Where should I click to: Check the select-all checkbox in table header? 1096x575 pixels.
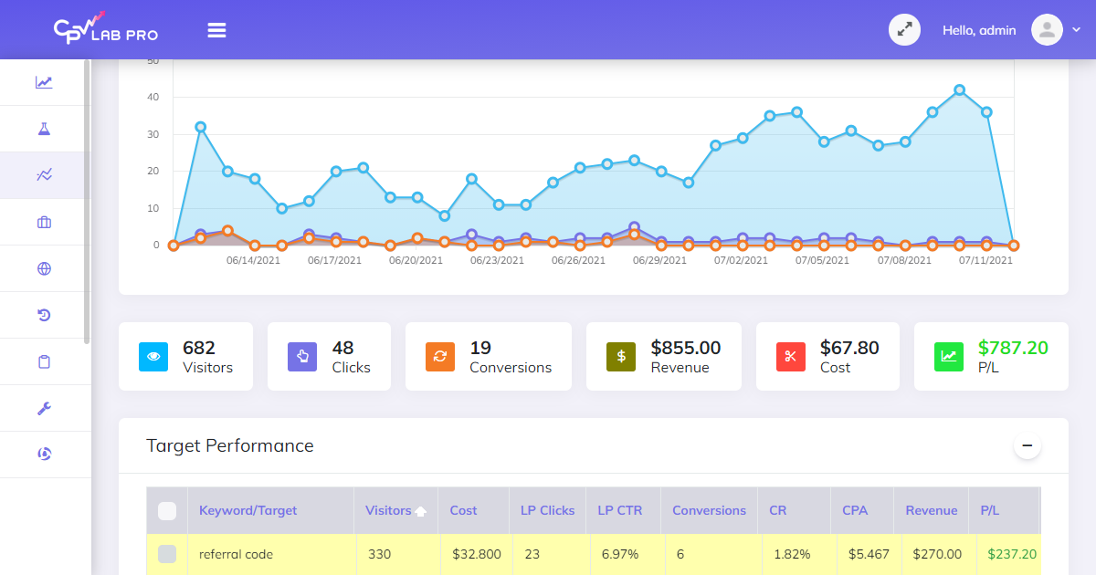point(167,511)
